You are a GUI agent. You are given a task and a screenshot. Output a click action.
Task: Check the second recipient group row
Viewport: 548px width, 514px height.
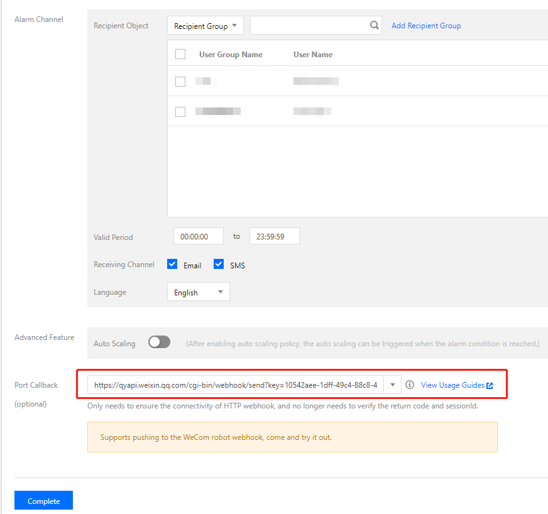click(x=180, y=111)
